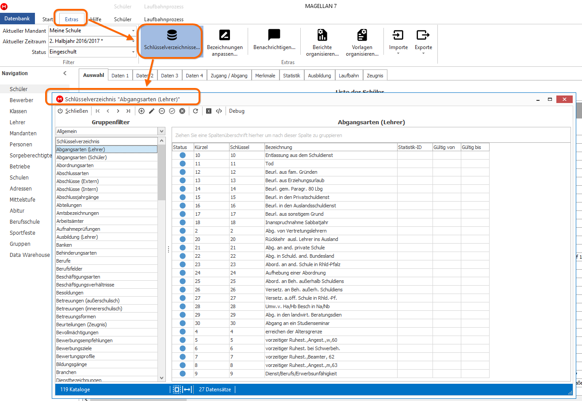Delete the record with the minus icon
582x401 pixels.
pos(162,111)
